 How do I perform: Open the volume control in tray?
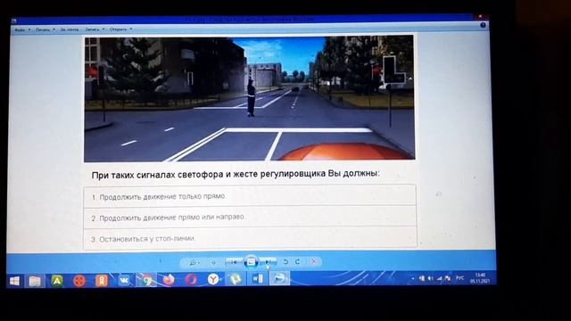click(430, 278)
